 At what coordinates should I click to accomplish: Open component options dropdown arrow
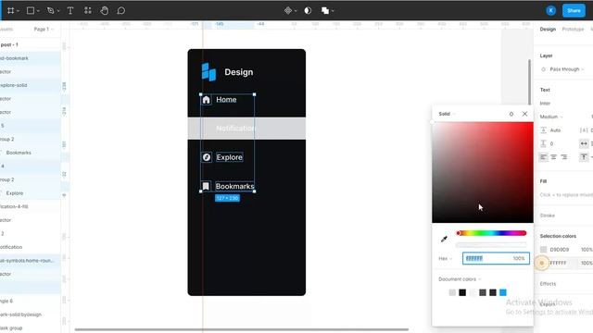point(296,11)
